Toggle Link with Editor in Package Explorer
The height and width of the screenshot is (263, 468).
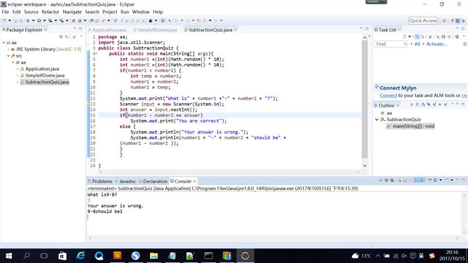coord(67,37)
